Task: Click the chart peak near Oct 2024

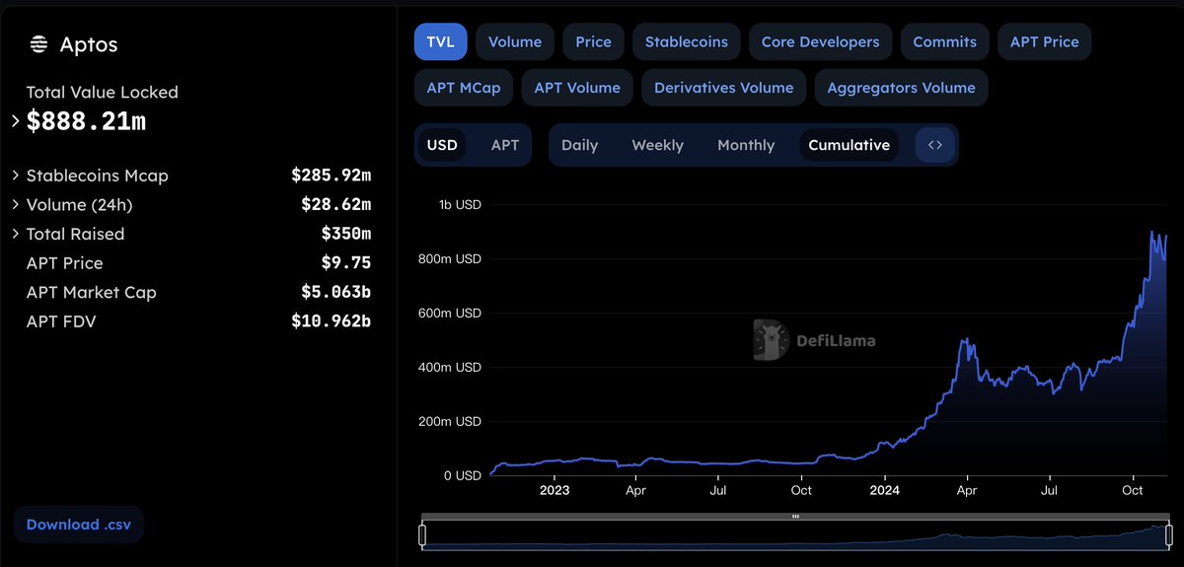Action: point(1153,233)
